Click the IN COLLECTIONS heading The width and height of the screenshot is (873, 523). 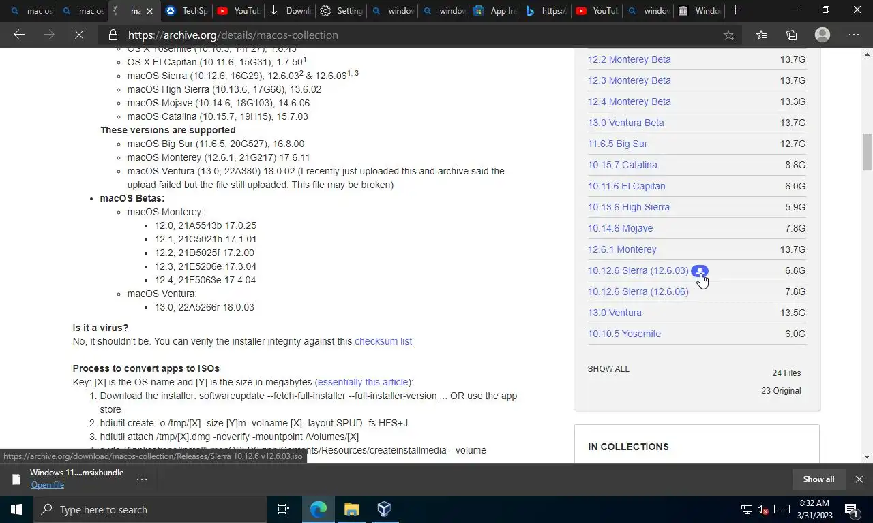[x=628, y=447]
